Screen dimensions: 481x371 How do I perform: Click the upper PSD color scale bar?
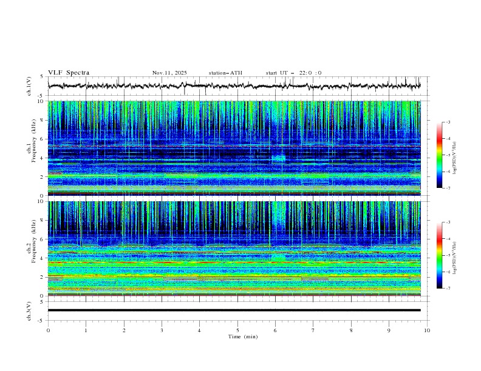439,155
